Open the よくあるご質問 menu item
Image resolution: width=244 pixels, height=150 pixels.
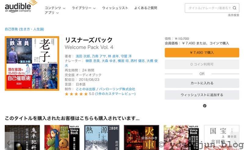pos(145,8)
